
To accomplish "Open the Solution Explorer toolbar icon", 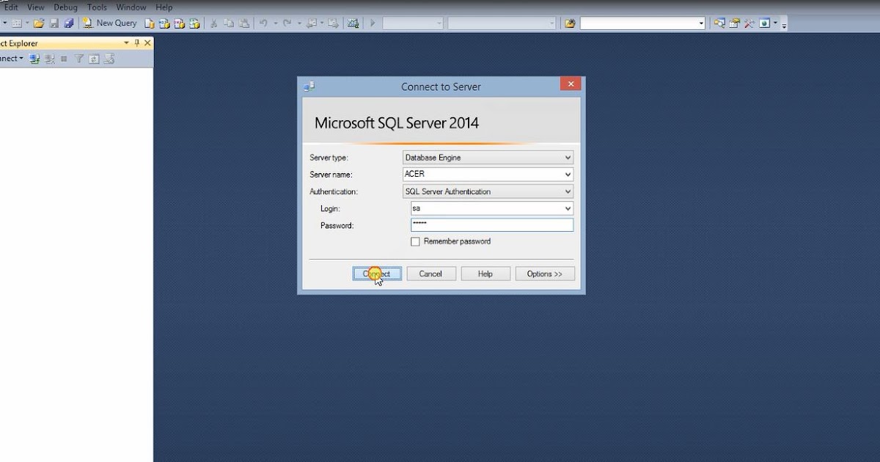I will (x=719, y=23).
